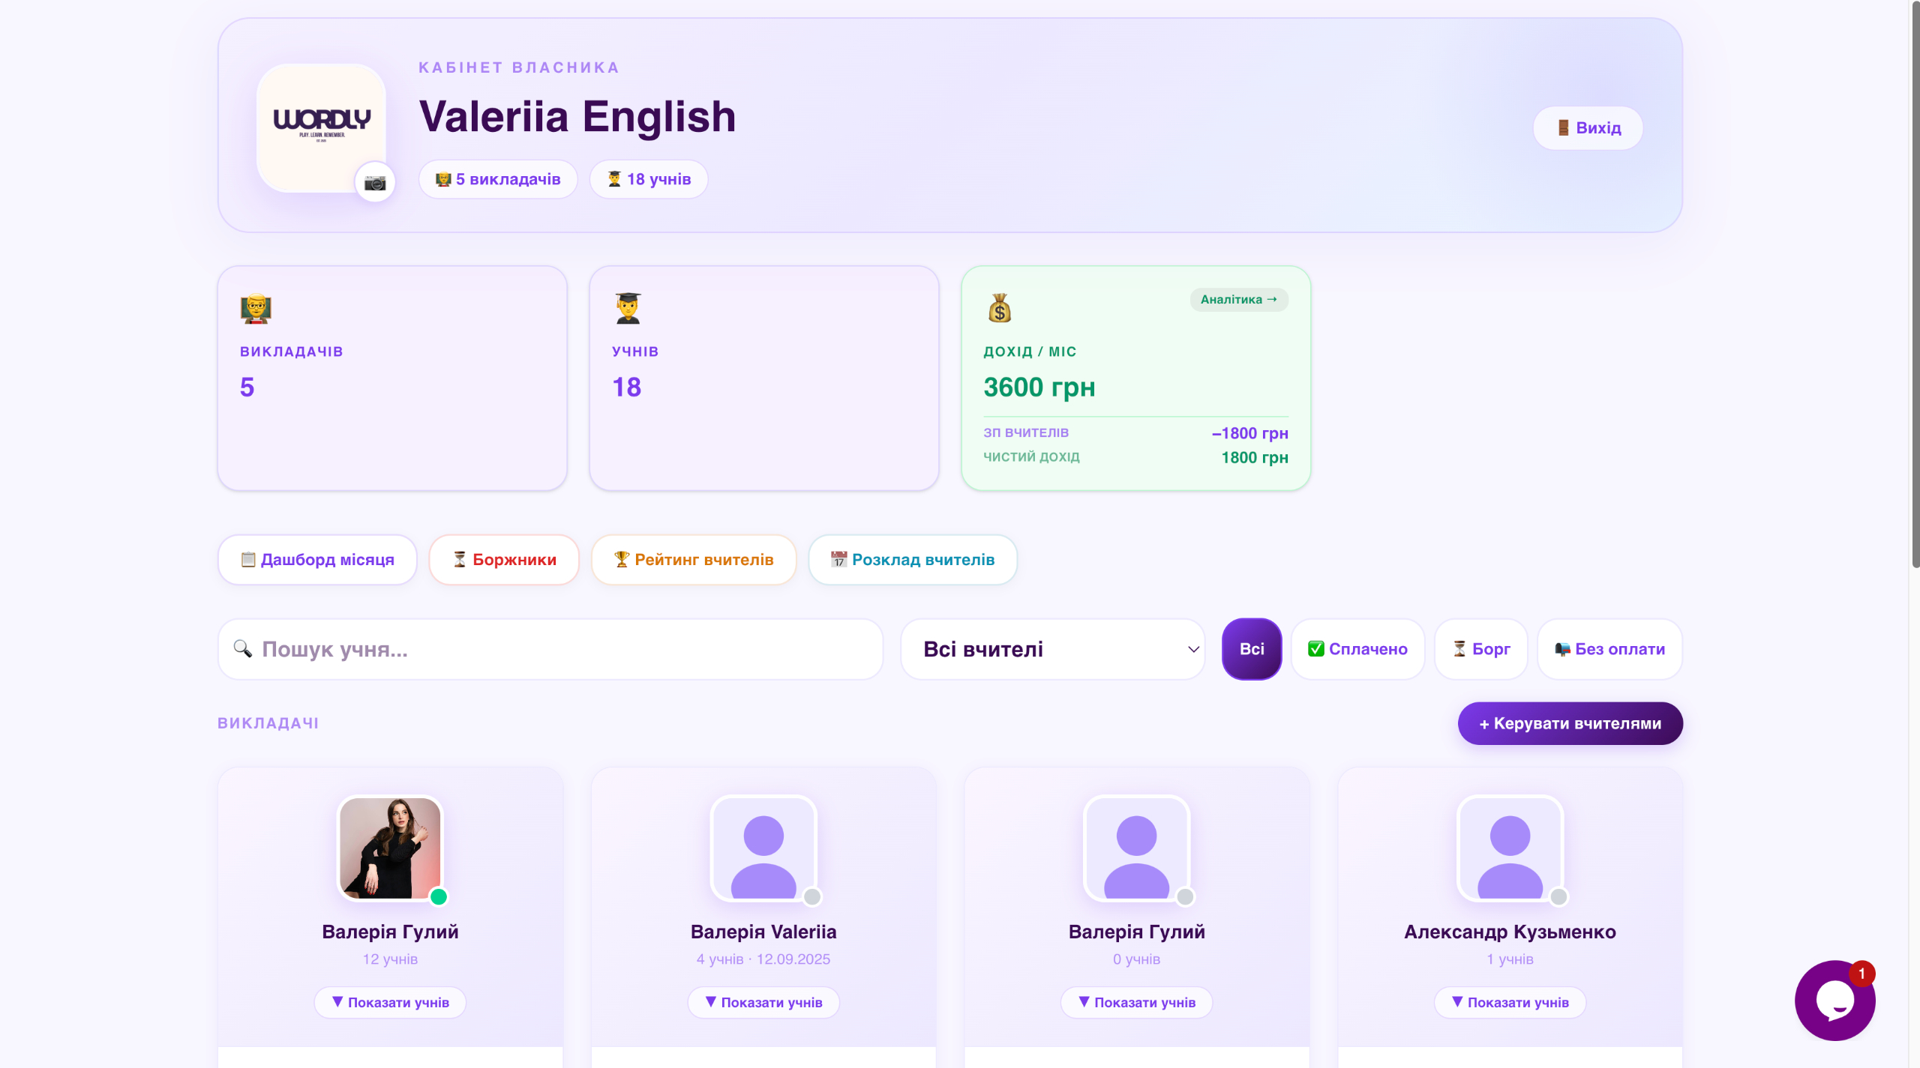
Task: Open the Всі вчителі dropdown
Action: pyautogui.click(x=1053, y=649)
